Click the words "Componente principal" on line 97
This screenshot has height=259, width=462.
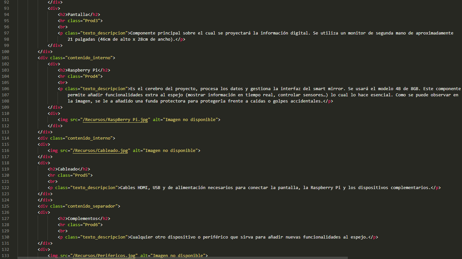[155, 33]
